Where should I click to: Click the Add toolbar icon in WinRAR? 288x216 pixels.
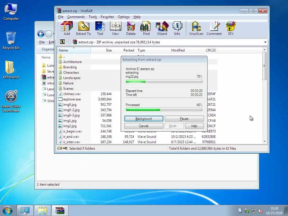(67, 28)
